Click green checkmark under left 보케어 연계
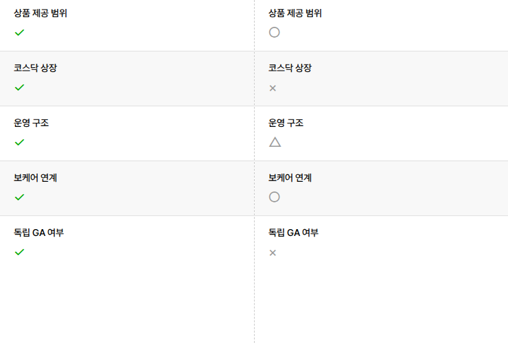The image size is (508, 343). coord(19,197)
